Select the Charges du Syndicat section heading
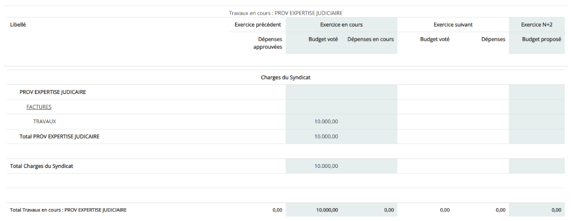571x221 pixels. 285,77
